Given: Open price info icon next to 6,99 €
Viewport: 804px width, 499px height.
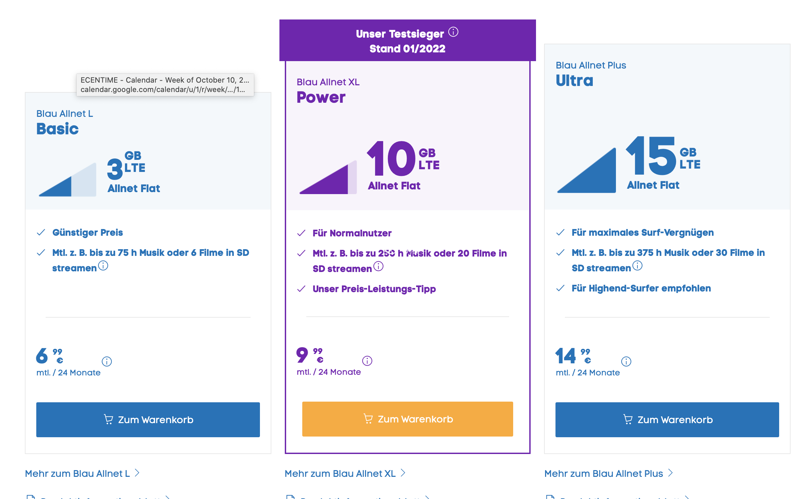Looking at the screenshot, I should click(107, 361).
